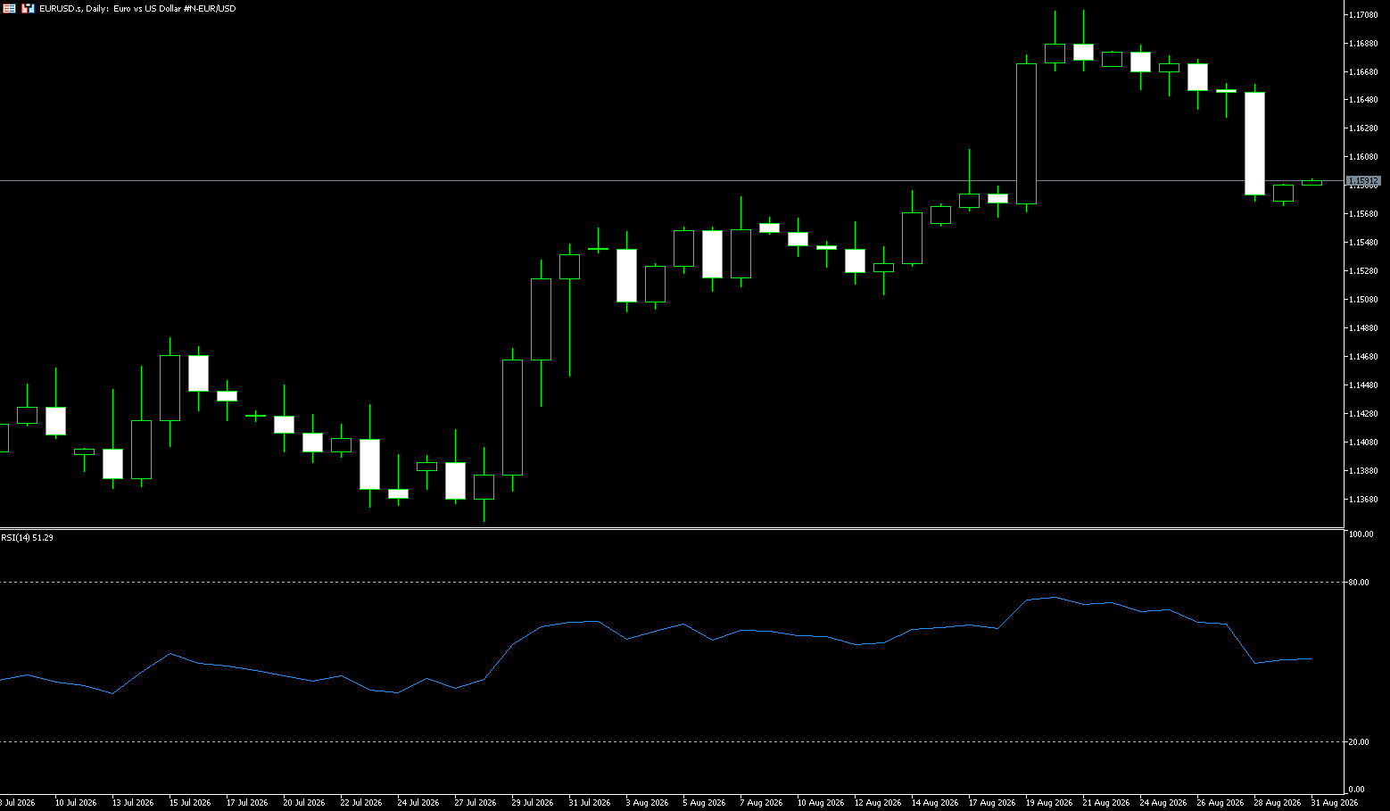
Task: Click the 12 Aug 2026 date label
Action: click(876, 803)
